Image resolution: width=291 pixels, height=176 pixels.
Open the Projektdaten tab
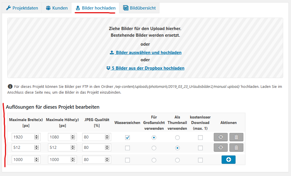22,8
